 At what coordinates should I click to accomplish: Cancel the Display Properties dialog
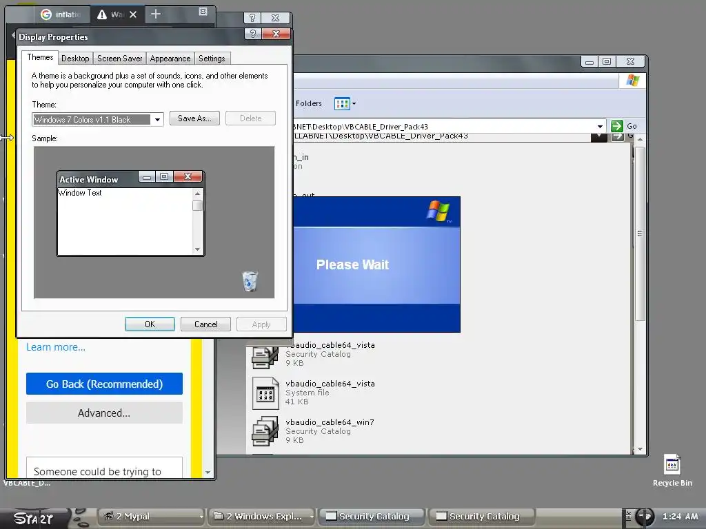click(x=205, y=324)
